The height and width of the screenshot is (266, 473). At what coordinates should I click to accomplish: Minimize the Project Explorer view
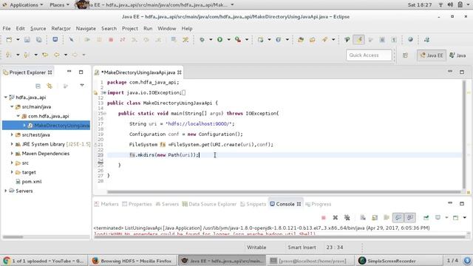click(69, 72)
